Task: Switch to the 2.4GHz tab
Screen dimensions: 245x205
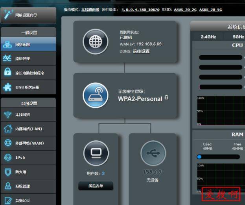Action: [x=208, y=36]
